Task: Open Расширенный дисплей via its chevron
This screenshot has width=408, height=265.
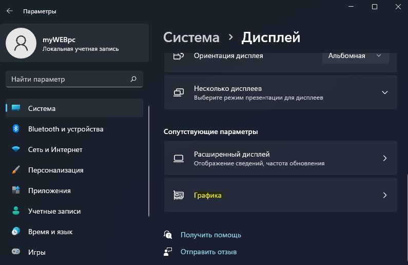Action: (385, 158)
